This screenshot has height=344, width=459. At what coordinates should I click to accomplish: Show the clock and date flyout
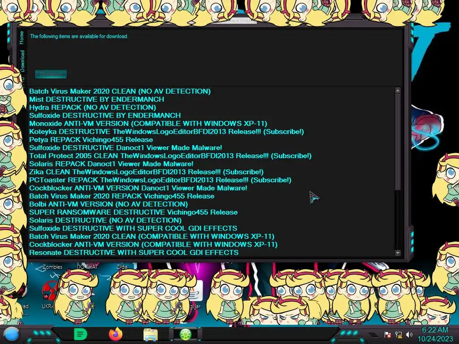pyautogui.click(x=435, y=334)
